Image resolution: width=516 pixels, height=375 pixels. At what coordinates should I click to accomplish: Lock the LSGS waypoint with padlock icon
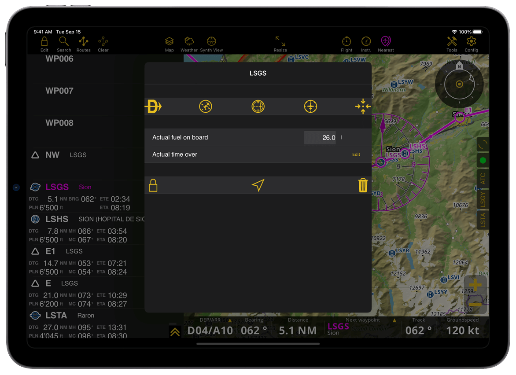[153, 185]
